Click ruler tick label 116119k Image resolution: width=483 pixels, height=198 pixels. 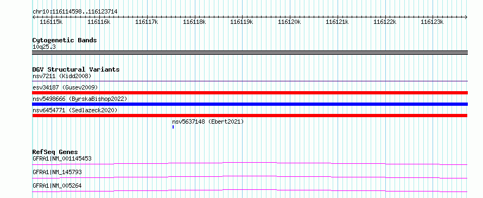242,22
